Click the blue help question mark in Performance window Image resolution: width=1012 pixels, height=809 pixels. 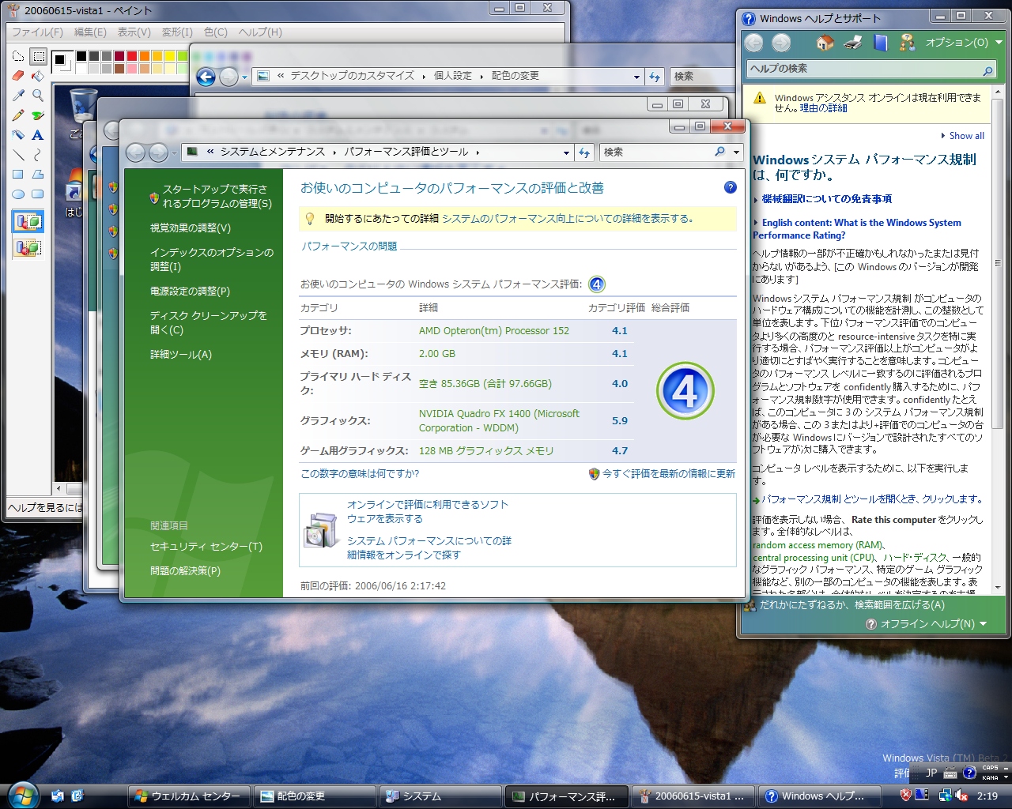[730, 187]
